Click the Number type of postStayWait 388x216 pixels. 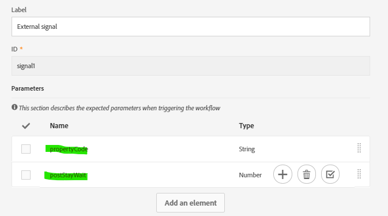coord(250,175)
